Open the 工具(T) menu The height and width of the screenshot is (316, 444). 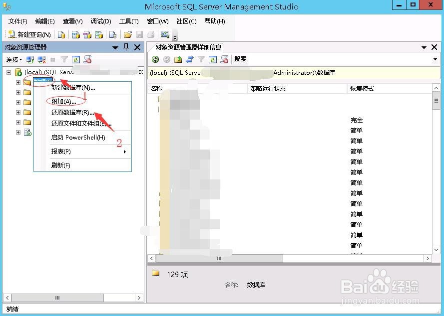click(129, 21)
